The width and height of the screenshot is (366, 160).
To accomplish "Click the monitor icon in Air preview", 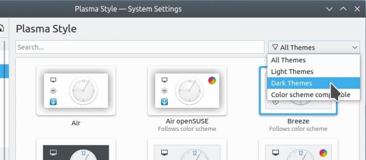I will (x=53, y=80).
